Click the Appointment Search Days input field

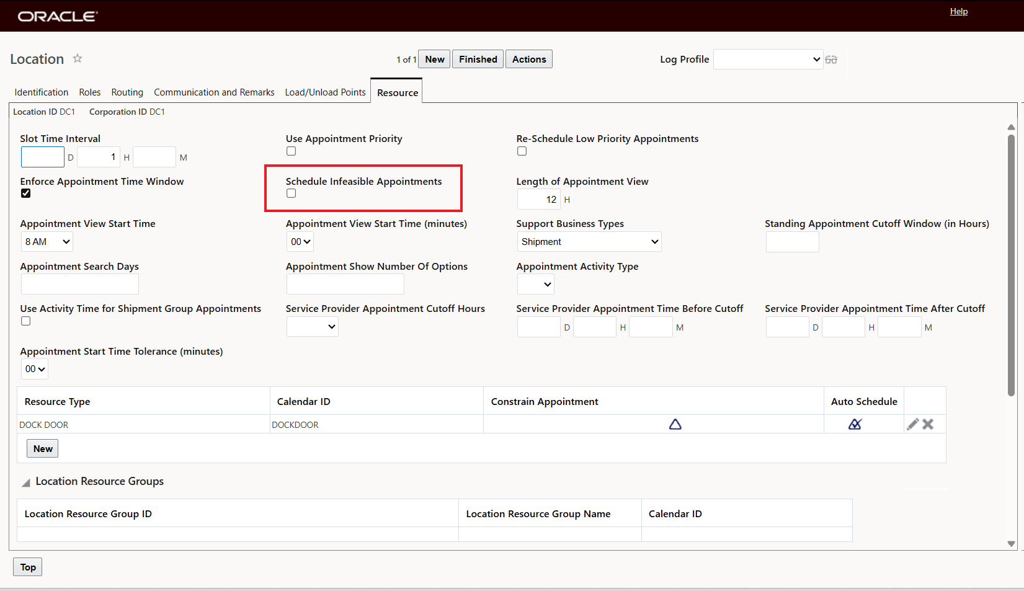[x=79, y=284]
